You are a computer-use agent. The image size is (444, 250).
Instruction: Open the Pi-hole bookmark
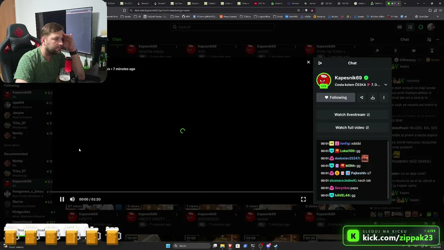point(393,17)
